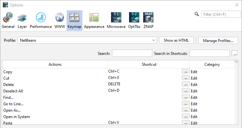242x128 pixels.
Task: Close the Options dialog
Action: click(237, 5)
